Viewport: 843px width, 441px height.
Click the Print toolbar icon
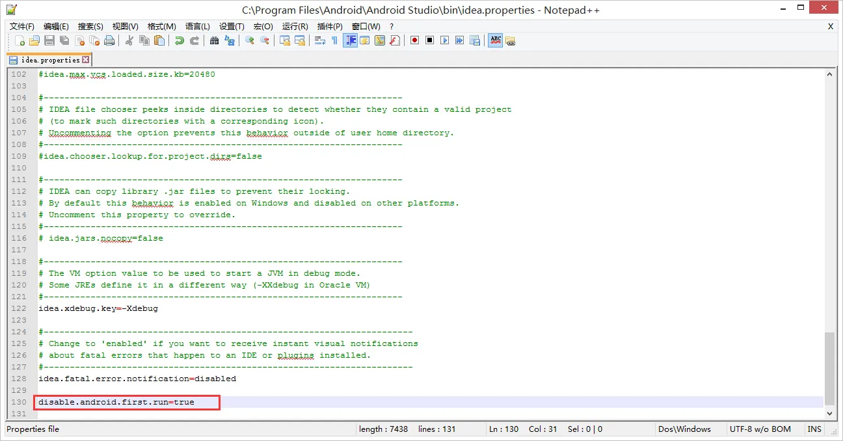(x=109, y=40)
